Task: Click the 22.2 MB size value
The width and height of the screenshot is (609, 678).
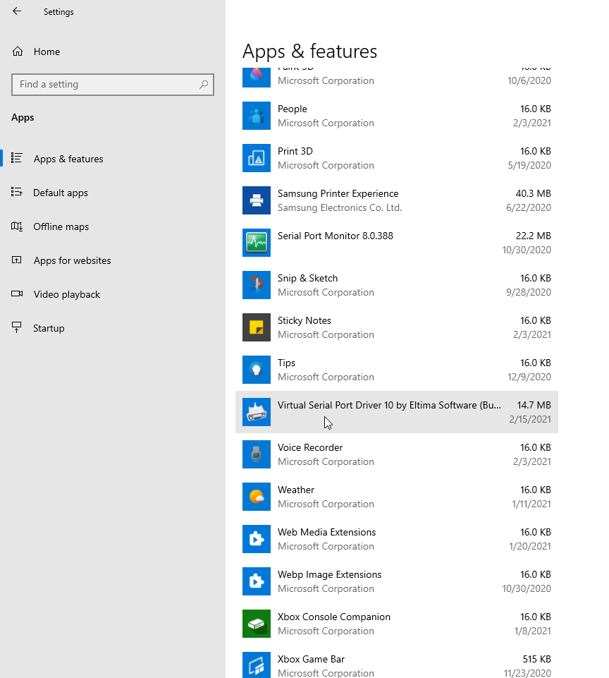Action: pyautogui.click(x=534, y=236)
